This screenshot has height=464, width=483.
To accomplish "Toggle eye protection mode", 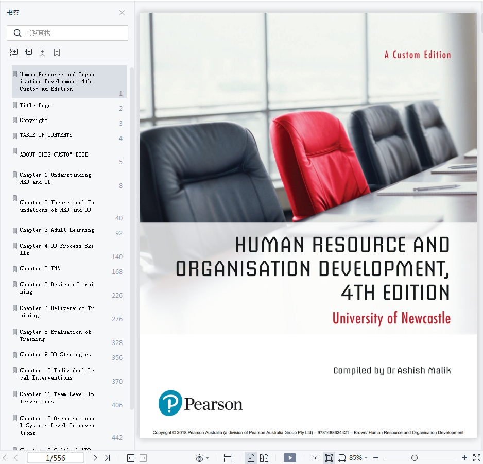I will 199,458.
